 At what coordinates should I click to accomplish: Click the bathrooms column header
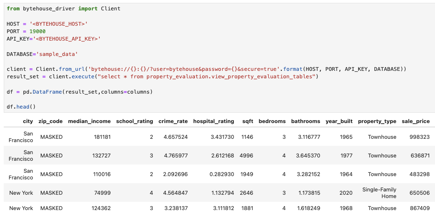[305, 121]
